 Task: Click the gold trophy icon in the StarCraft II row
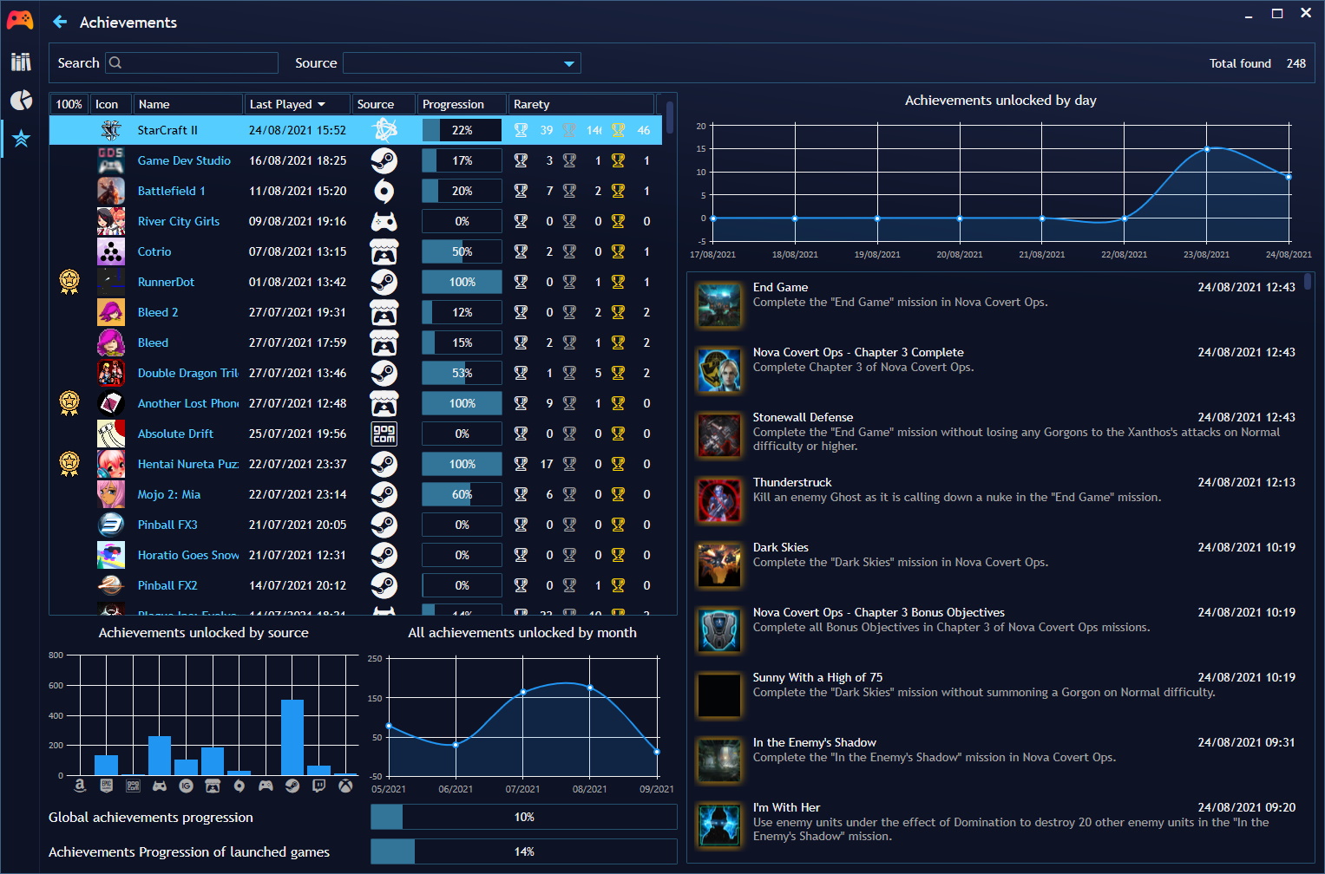[618, 130]
